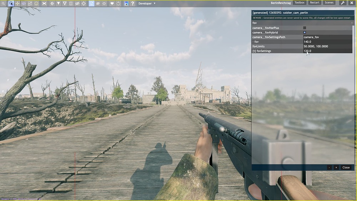The width and height of the screenshot is (357, 201).
Task: Click the crosshair target icon
Action: 84,4
